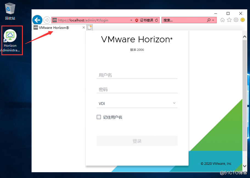Select the VMware Horizon® browser tab
This screenshot has height=178, width=250.
pyautogui.click(x=59, y=27)
